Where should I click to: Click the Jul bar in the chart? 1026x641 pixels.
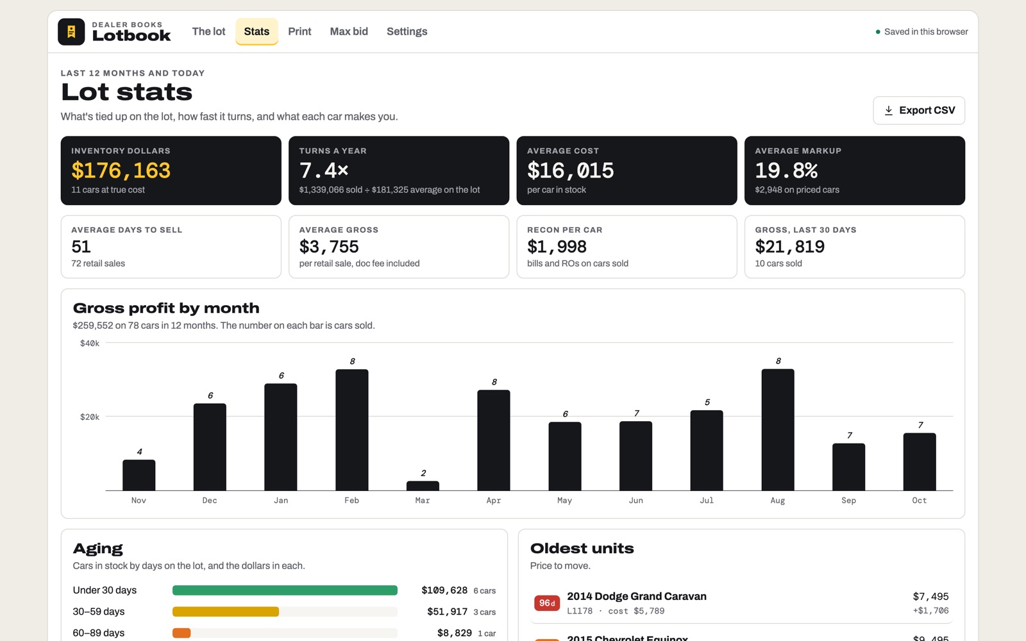click(707, 450)
